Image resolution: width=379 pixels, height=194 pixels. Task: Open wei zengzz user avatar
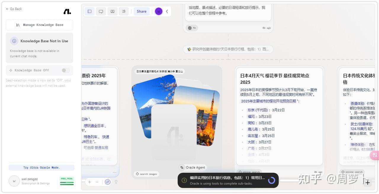pos(14,181)
